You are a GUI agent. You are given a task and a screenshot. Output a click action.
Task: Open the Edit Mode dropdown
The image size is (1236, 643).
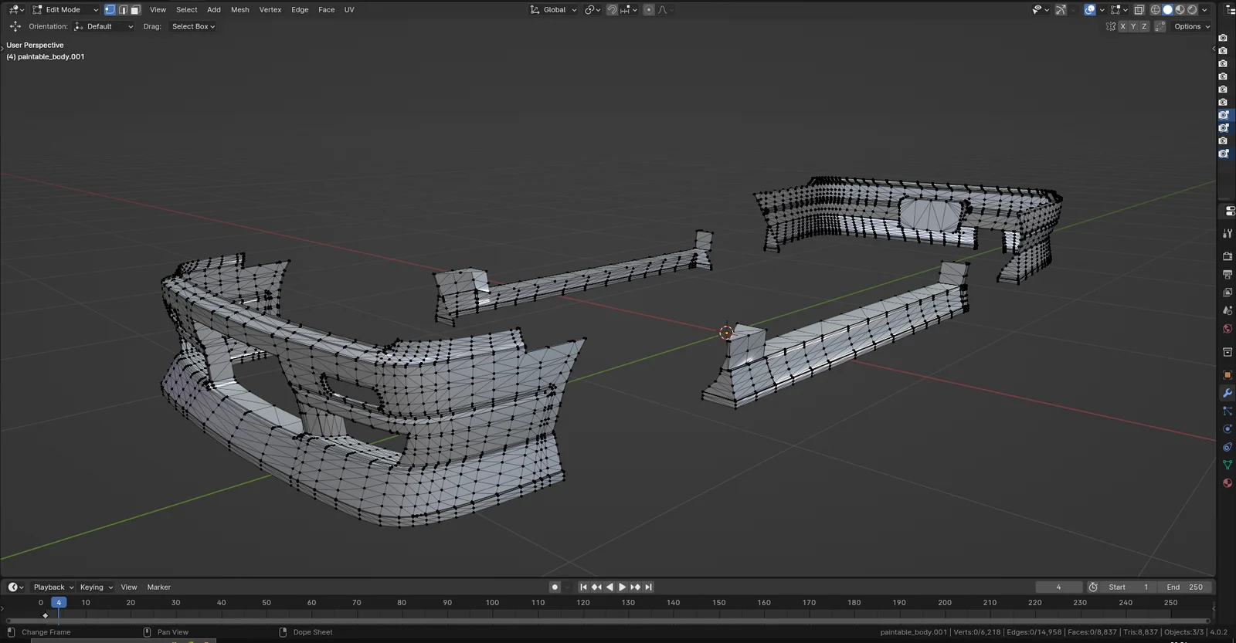[65, 10]
